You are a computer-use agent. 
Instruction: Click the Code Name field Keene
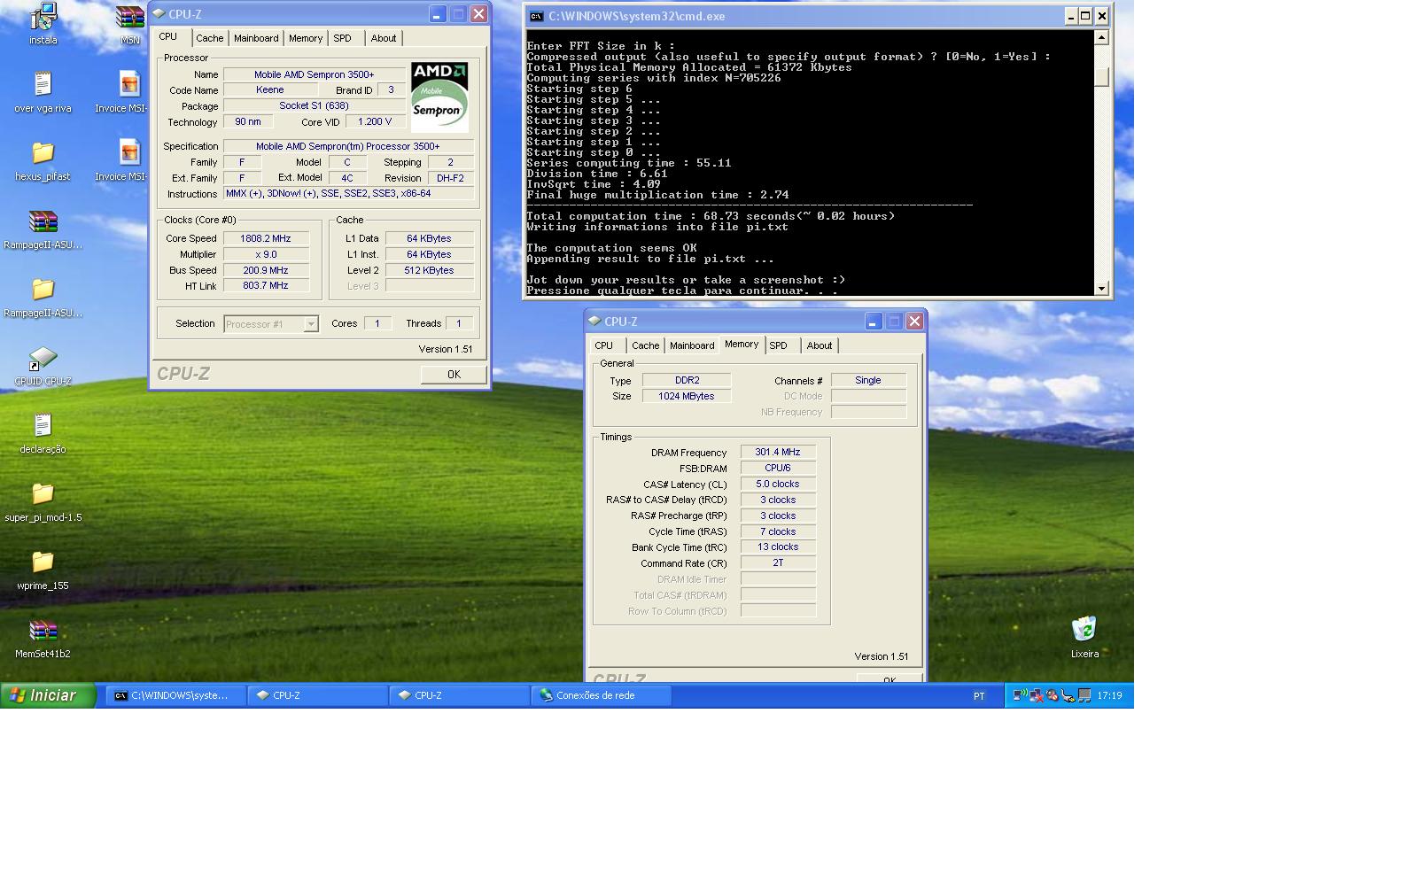coord(270,89)
